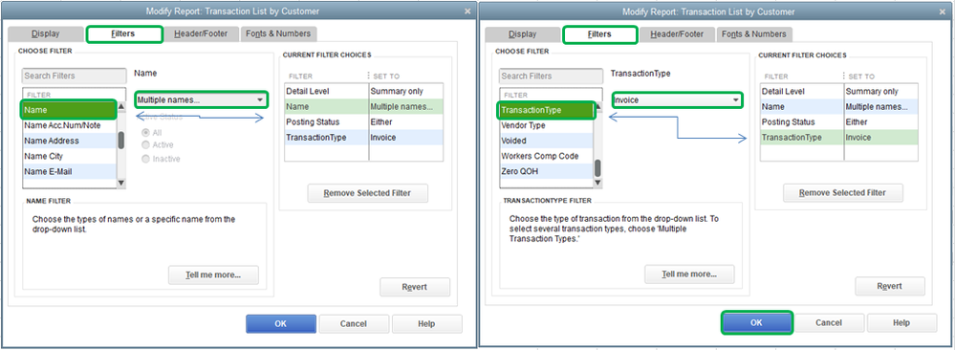The width and height of the screenshot is (955, 350).
Task: Select Vendor Type filter
Action: (x=546, y=125)
